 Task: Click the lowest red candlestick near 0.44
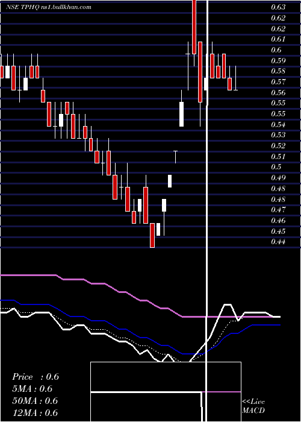pyautogui.click(x=152, y=235)
